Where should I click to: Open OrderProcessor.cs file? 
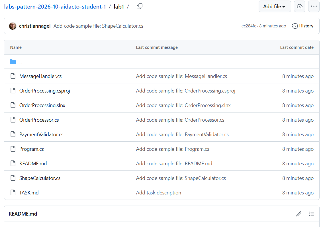pos(39,120)
